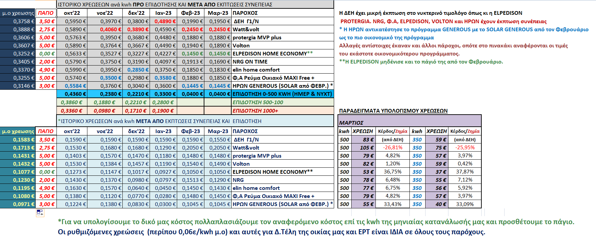This screenshot has width=596, height=244.
Task: Select the red value 0,4060 €
Action: (105, 29)
